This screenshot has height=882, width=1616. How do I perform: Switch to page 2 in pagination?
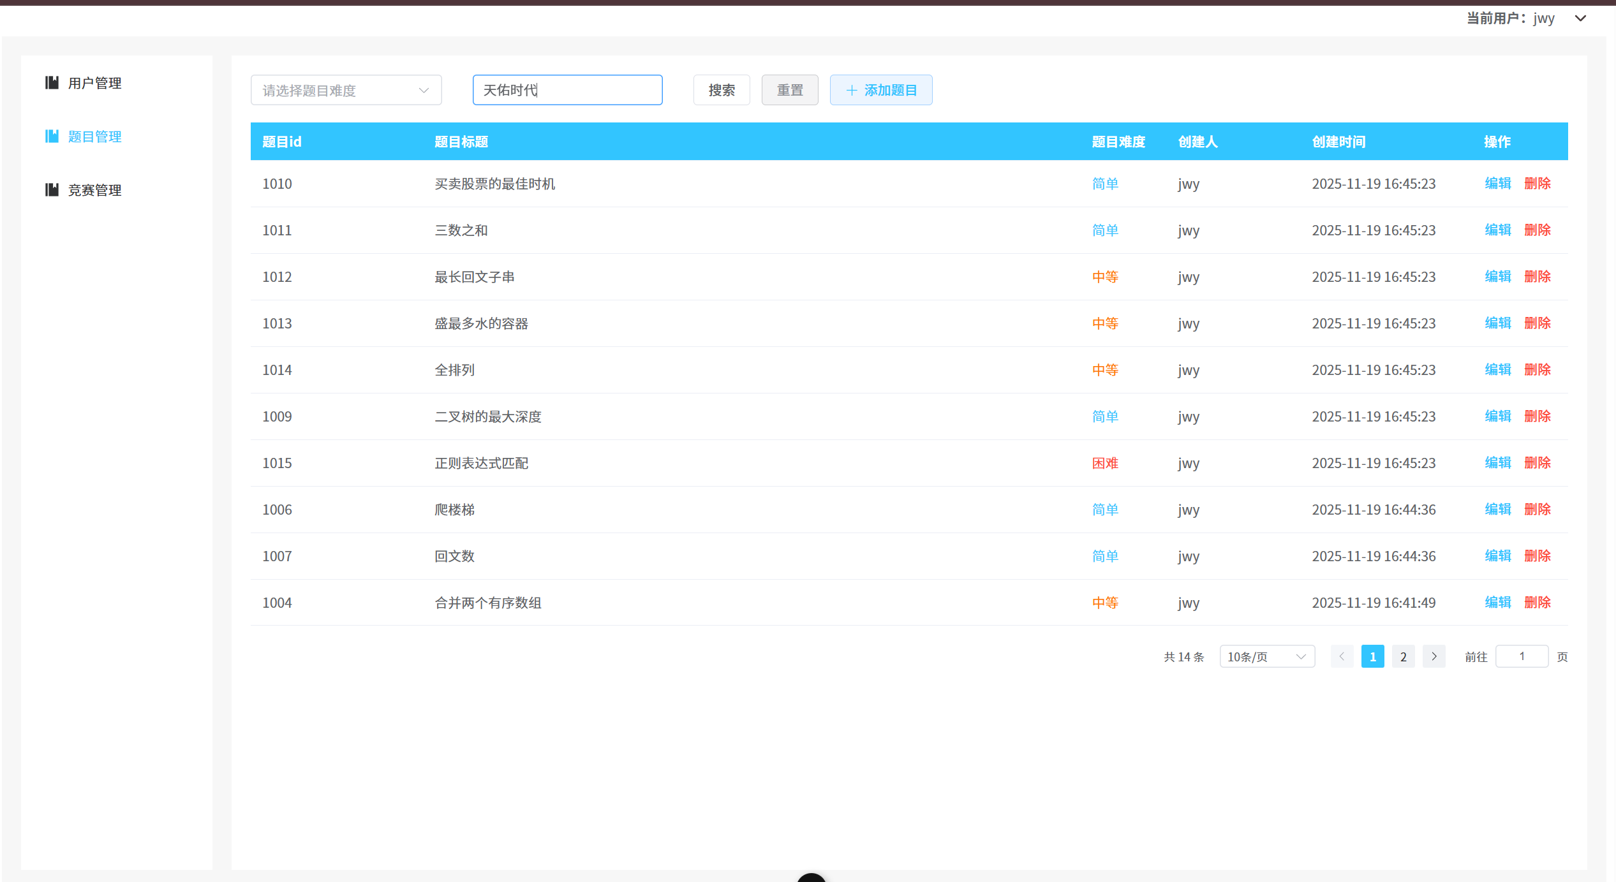click(1403, 656)
